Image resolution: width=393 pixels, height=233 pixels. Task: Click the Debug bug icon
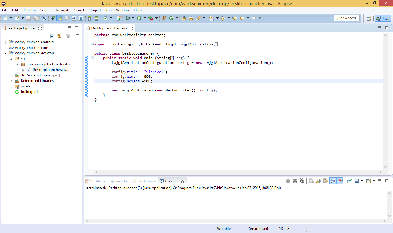pos(127,18)
